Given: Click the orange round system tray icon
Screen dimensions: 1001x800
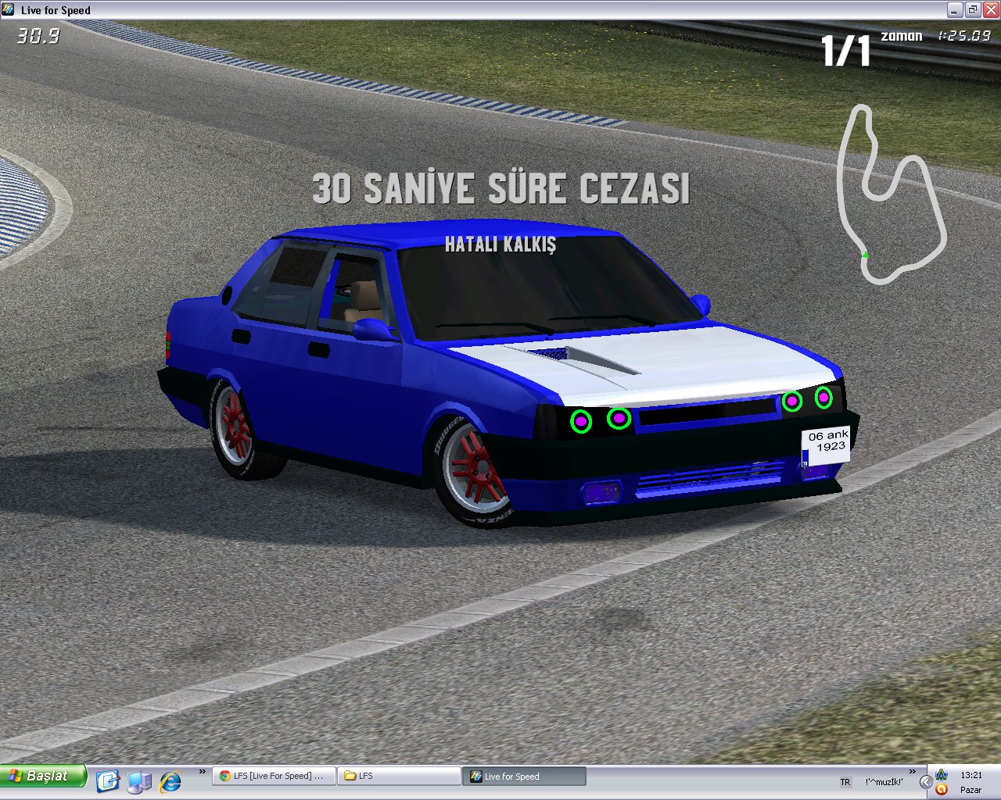Looking at the screenshot, I should [942, 789].
